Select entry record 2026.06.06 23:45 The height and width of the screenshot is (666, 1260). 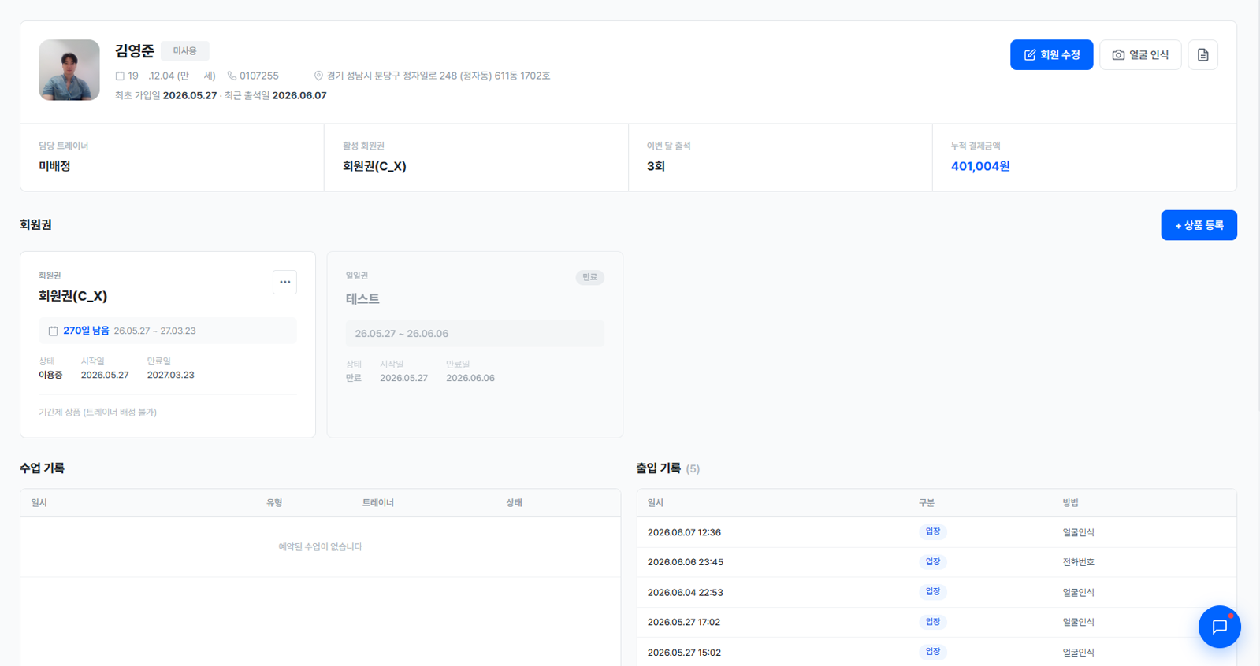pos(936,562)
